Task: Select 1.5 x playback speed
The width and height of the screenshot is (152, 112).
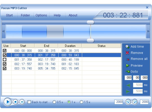Action: (x=81, y=102)
